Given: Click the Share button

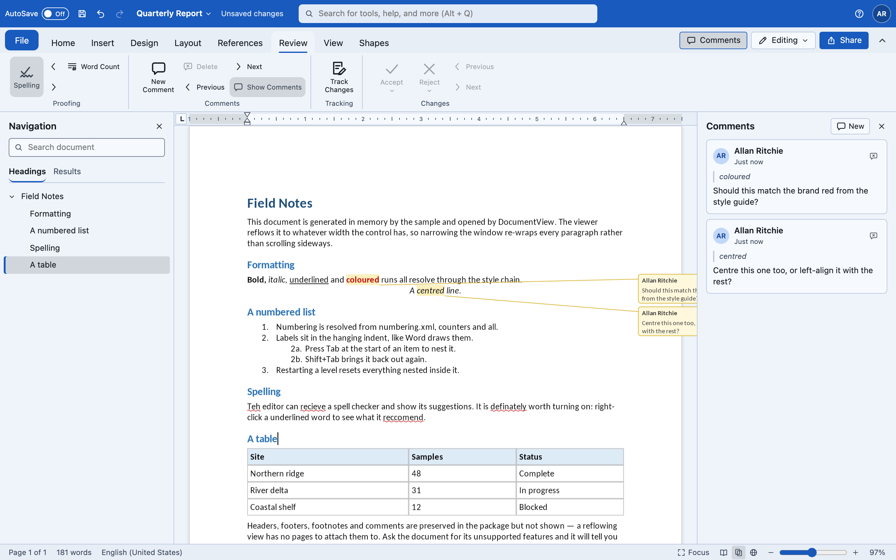Looking at the screenshot, I should (x=844, y=40).
